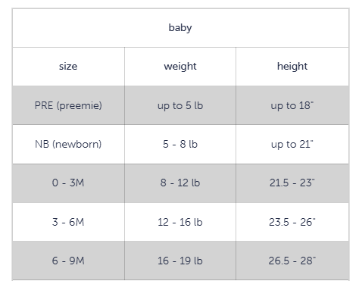Click the 'up to 18"' height cell
Viewport: 359px width, 281px height.
click(292, 105)
